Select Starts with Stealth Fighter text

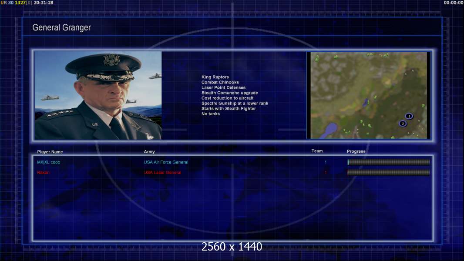click(x=229, y=108)
